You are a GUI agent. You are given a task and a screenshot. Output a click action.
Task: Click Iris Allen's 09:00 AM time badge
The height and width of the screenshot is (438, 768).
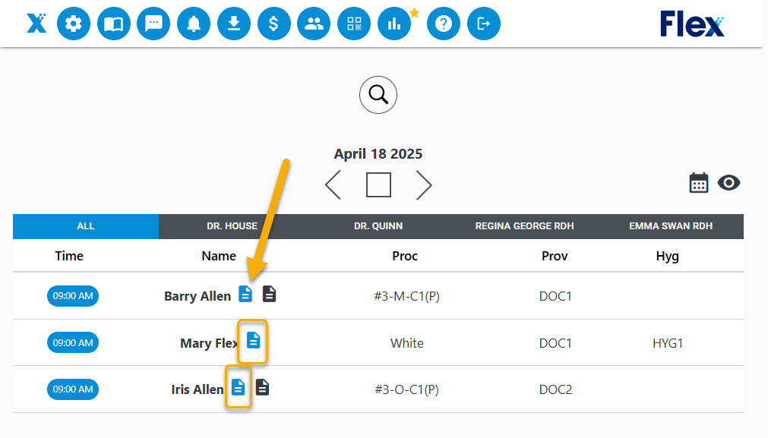point(72,389)
